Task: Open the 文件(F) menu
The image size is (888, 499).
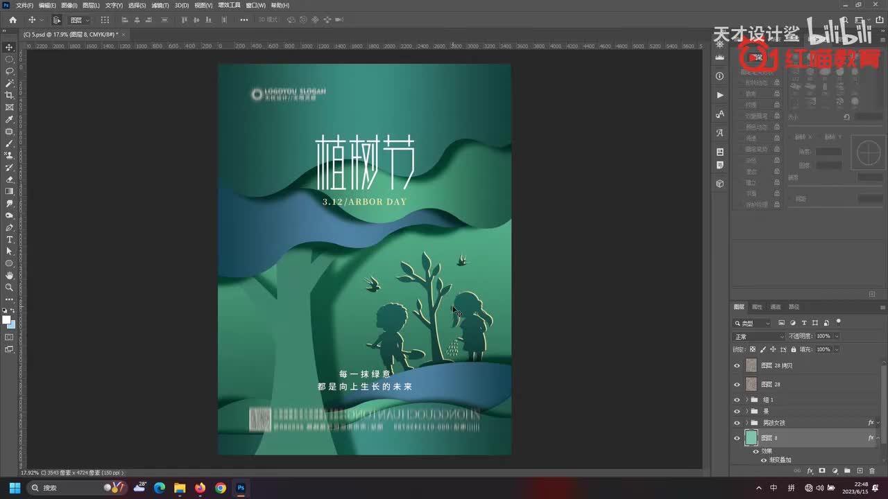Action: [x=24, y=5]
